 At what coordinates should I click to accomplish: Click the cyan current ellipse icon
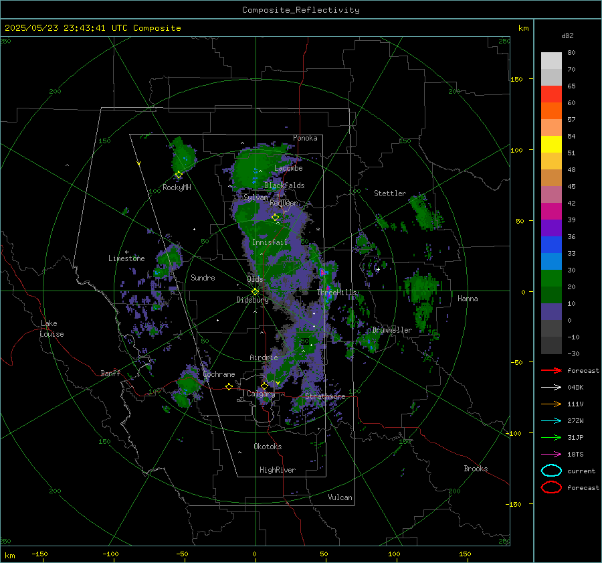click(x=551, y=471)
